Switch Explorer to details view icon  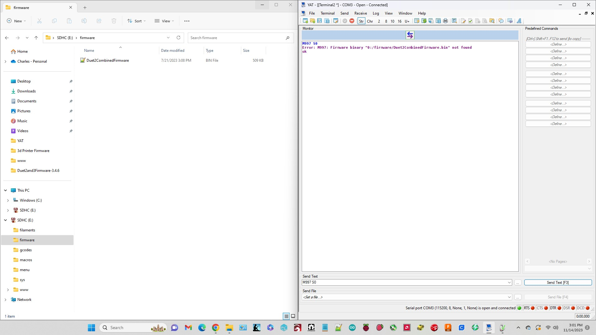click(x=286, y=316)
